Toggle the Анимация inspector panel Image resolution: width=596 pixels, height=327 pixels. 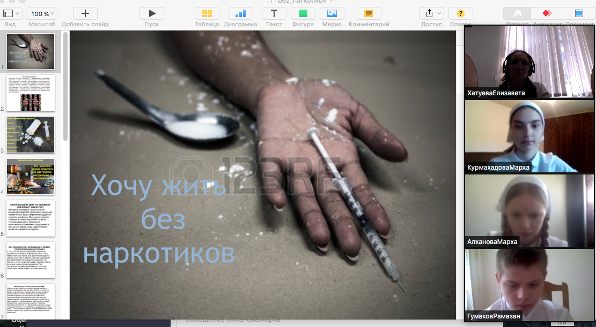547,13
